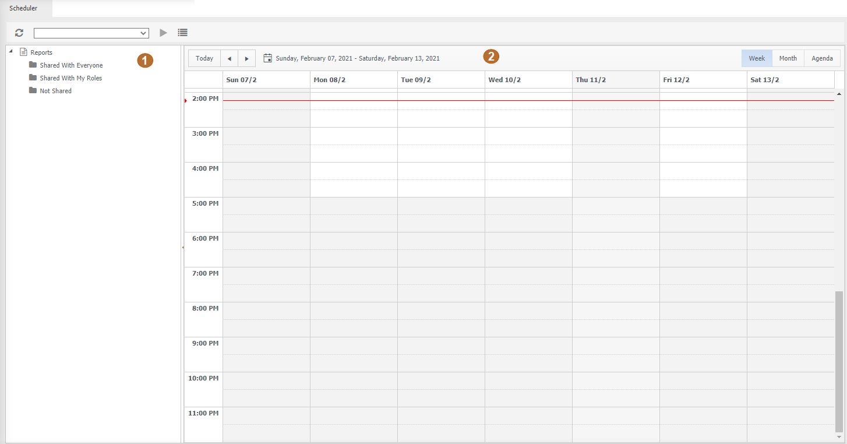847x444 pixels.
Task: Switch to Week view
Action: (x=757, y=58)
